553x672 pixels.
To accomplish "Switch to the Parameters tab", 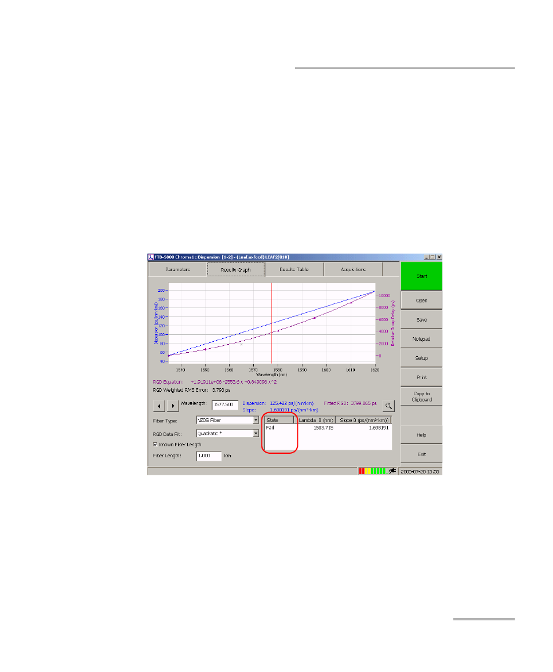I will pyautogui.click(x=177, y=270).
